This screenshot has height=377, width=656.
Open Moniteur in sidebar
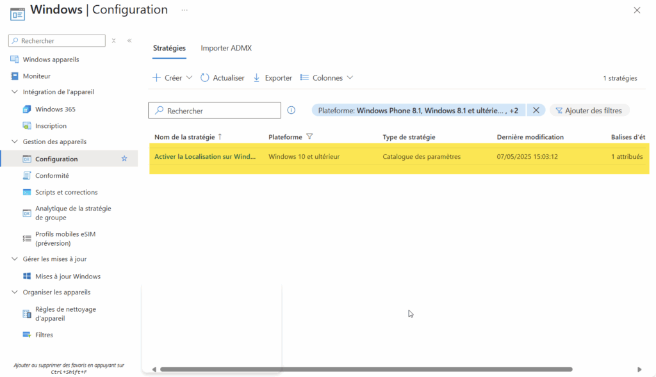point(37,76)
